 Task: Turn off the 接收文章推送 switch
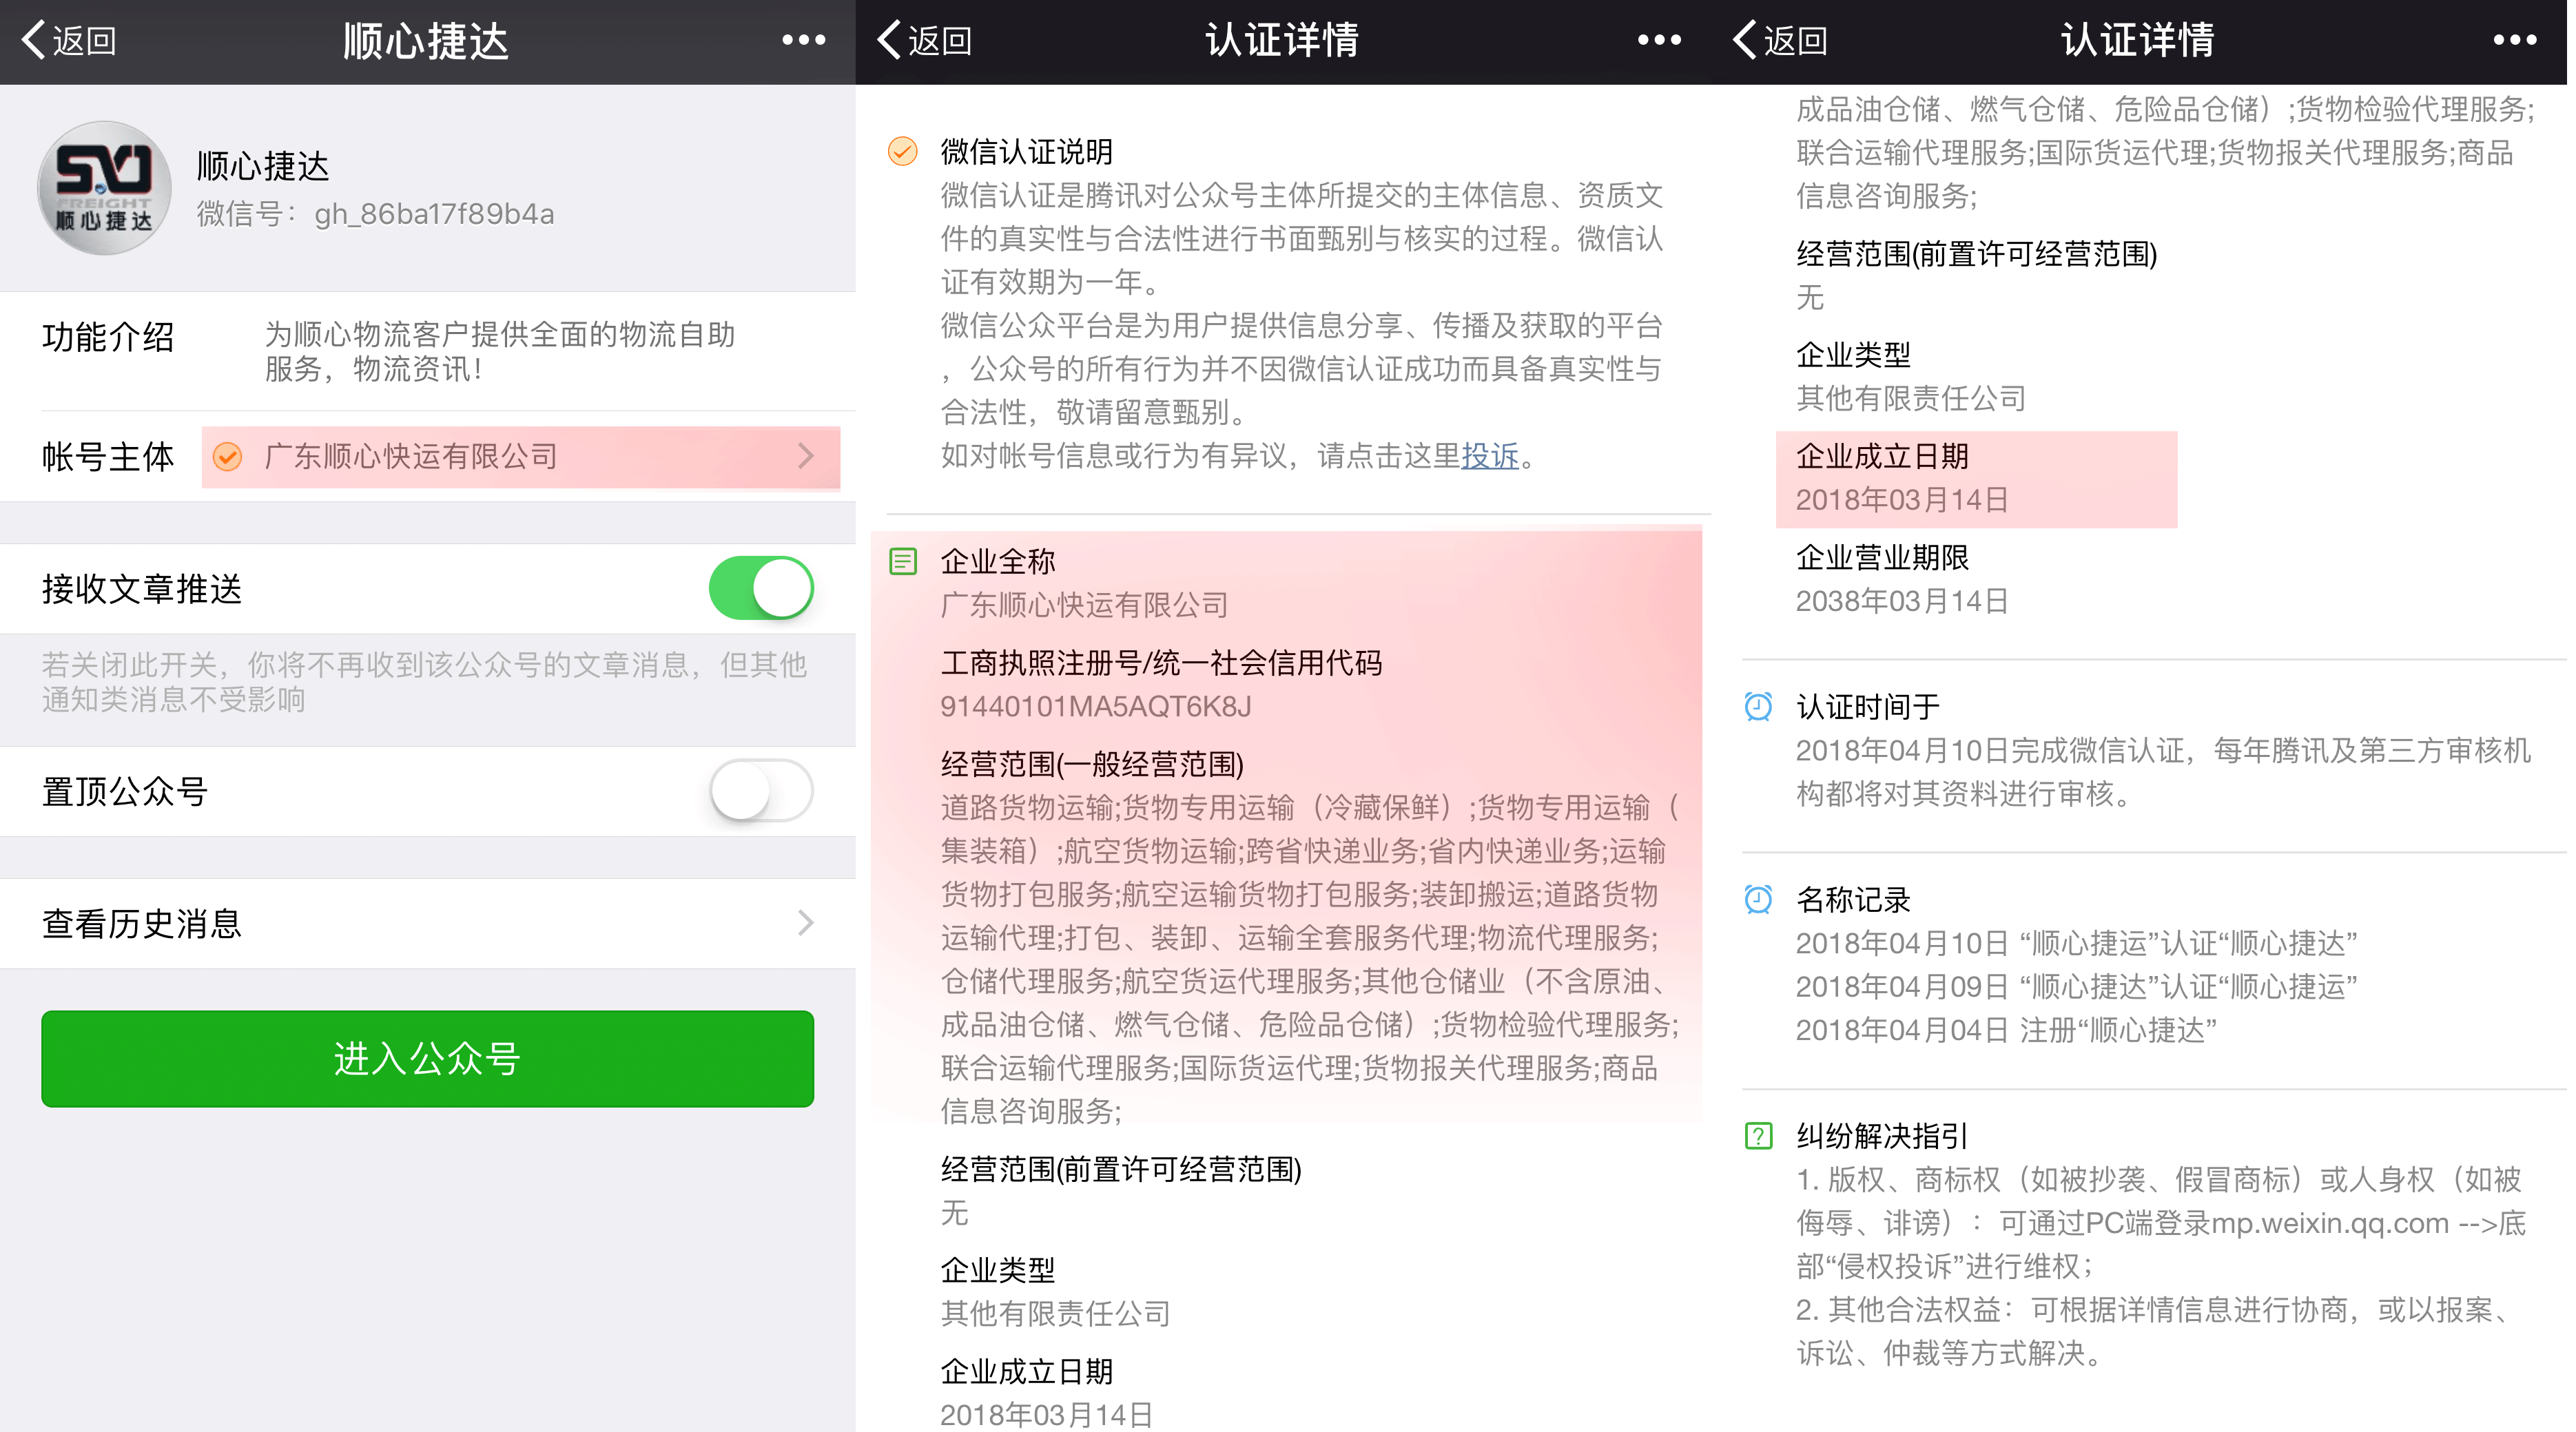click(x=761, y=588)
